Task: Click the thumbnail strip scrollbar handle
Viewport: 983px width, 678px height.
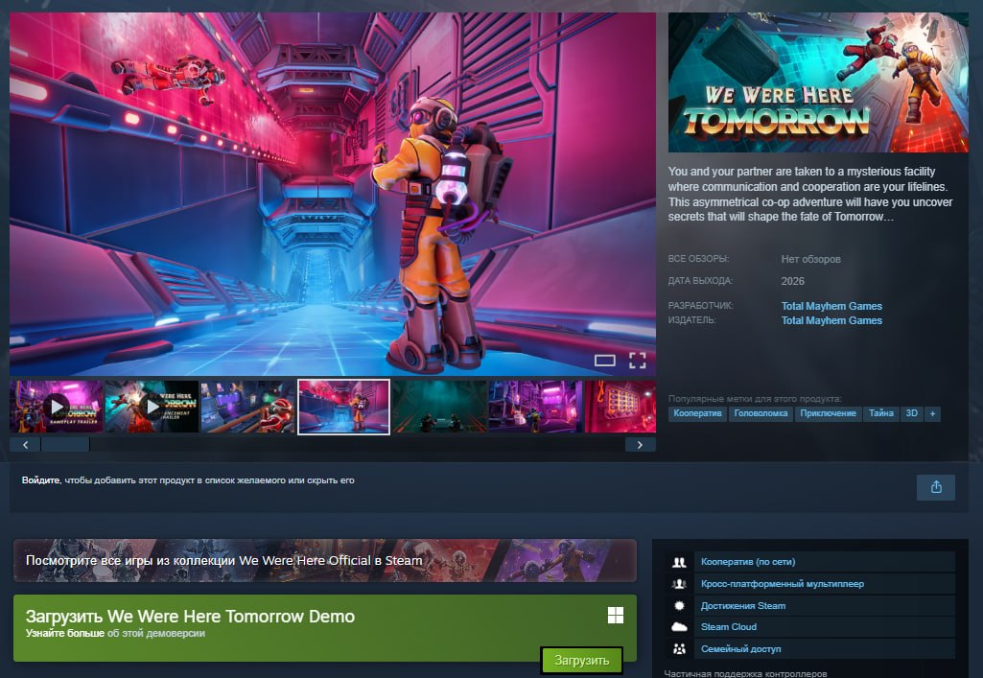Action: pos(65,445)
